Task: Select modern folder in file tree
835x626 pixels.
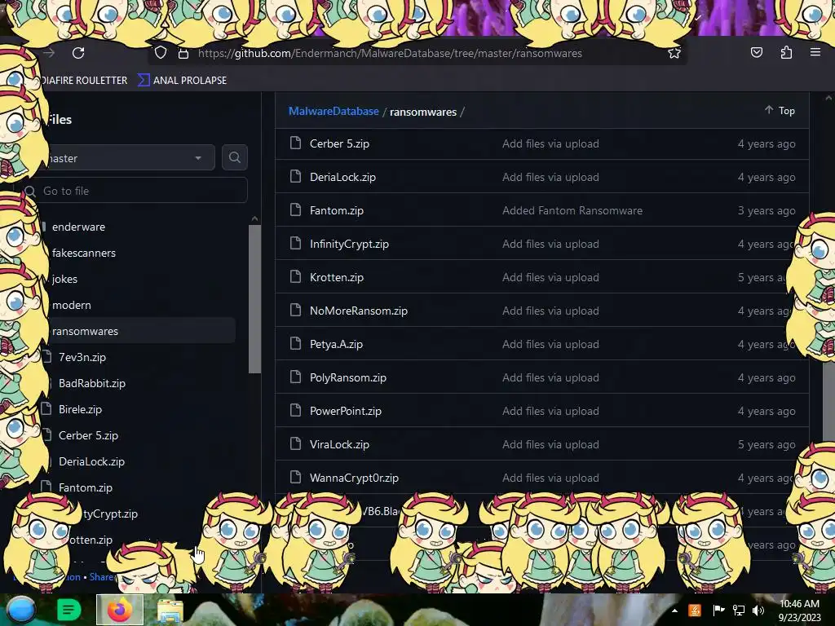Action: [72, 305]
